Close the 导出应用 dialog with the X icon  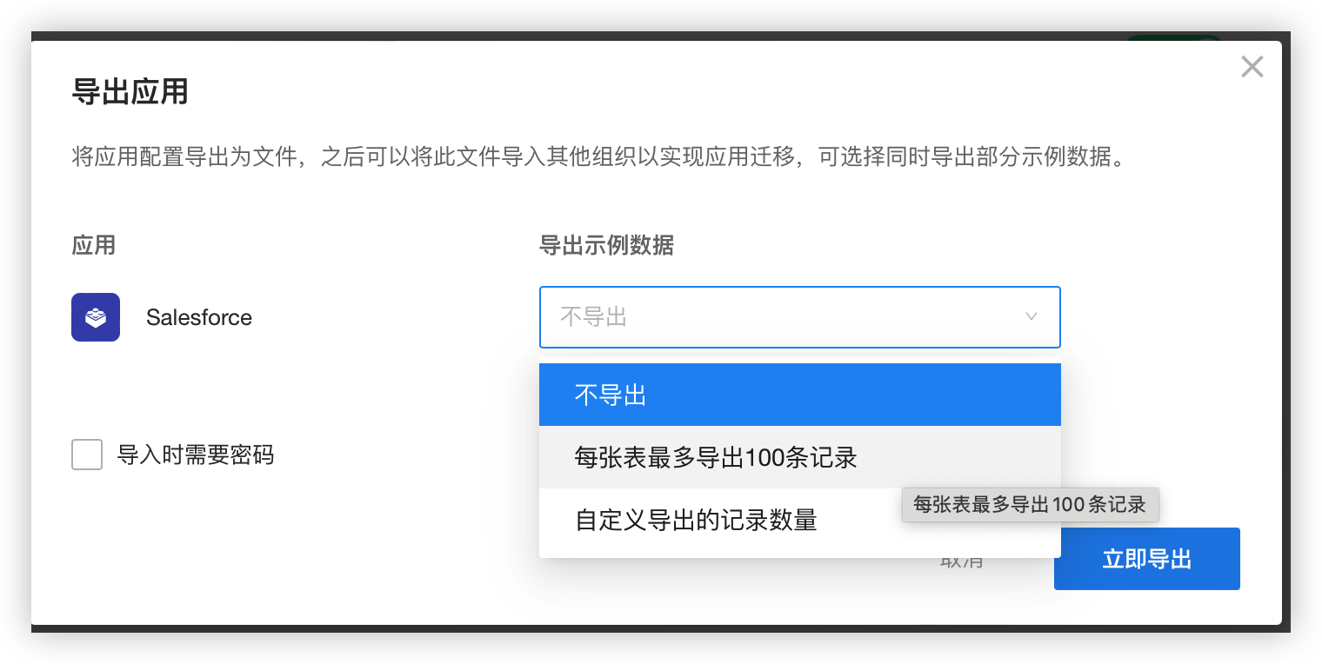(x=1252, y=66)
